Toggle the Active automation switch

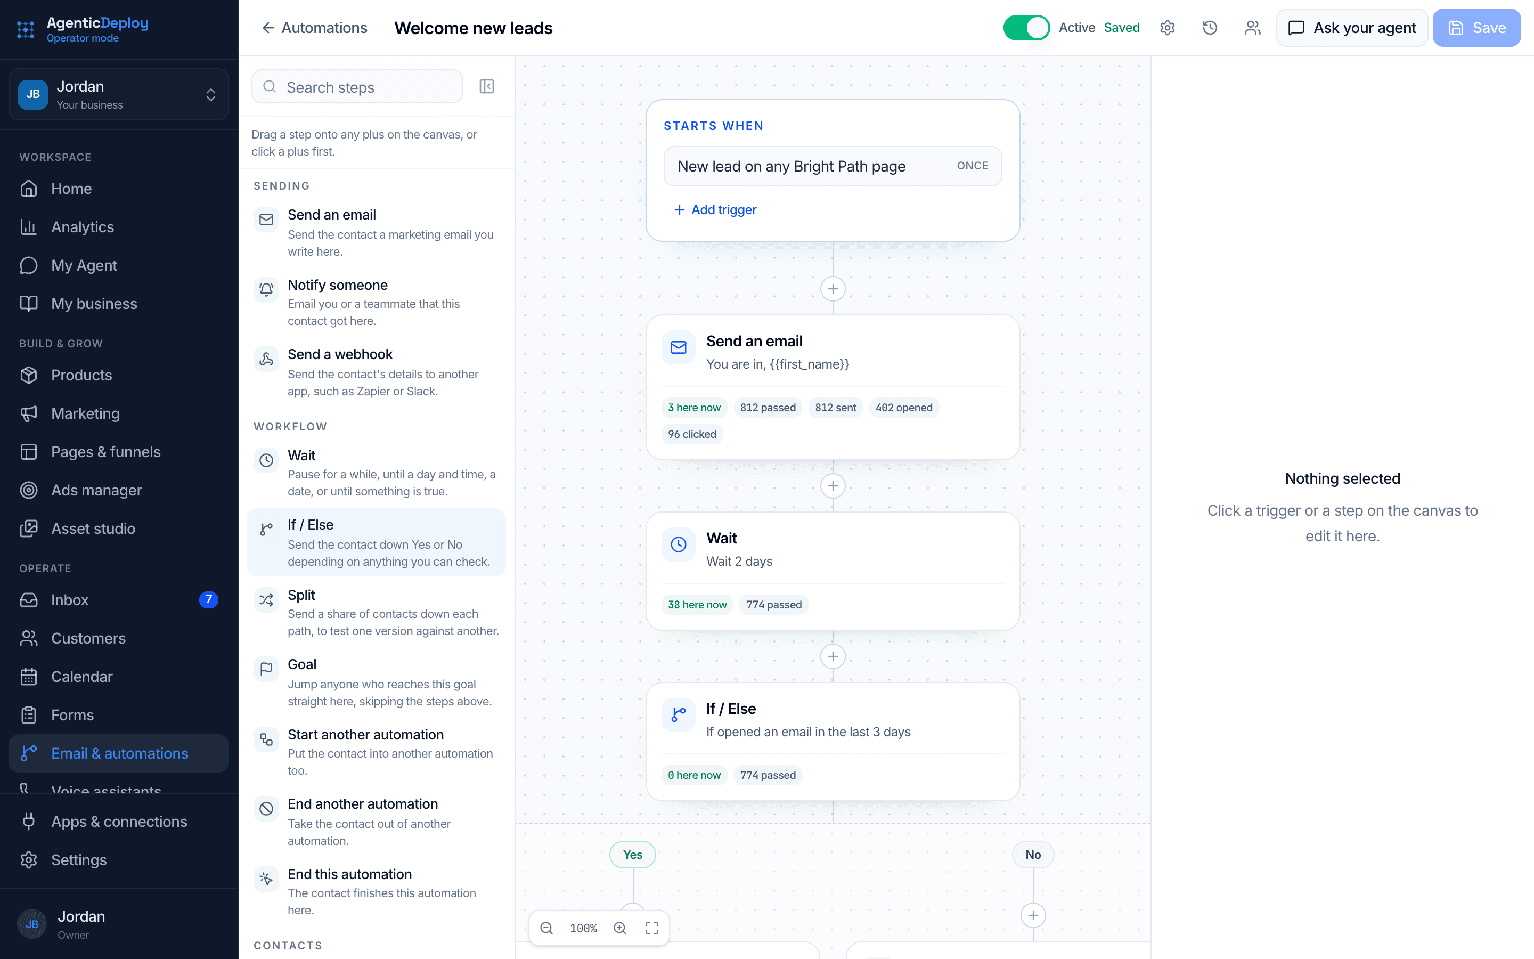coord(1026,28)
